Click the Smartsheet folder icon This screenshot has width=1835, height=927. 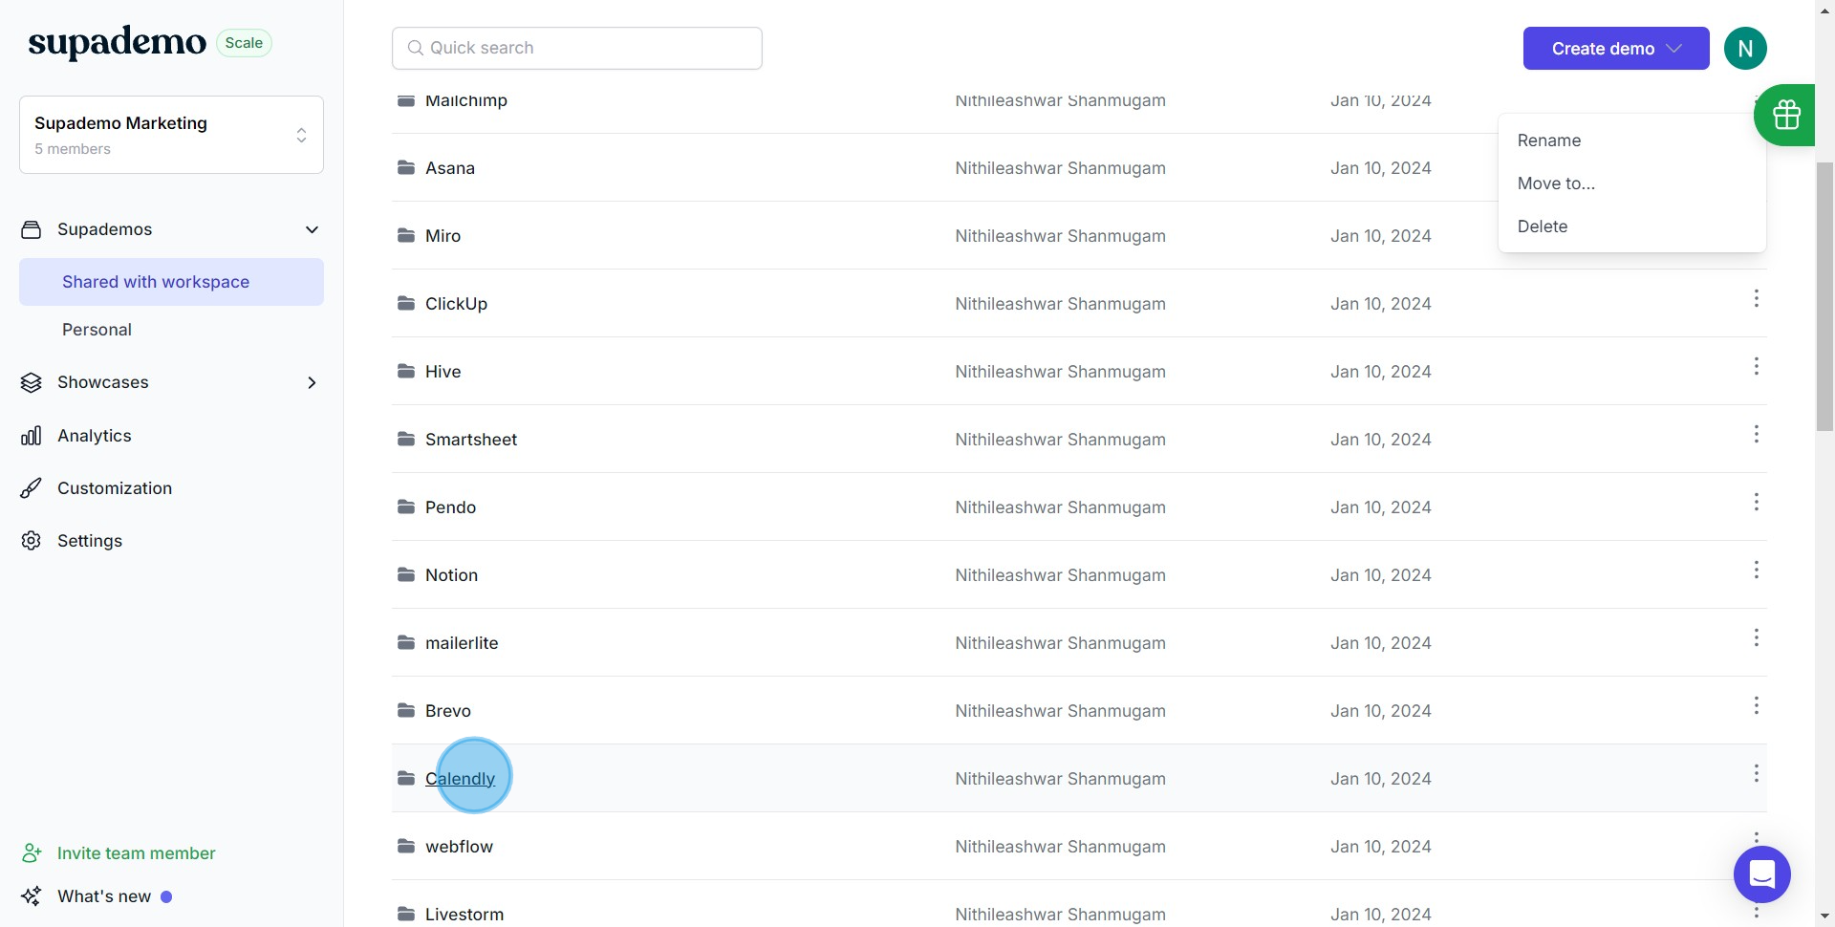pos(406,439)
